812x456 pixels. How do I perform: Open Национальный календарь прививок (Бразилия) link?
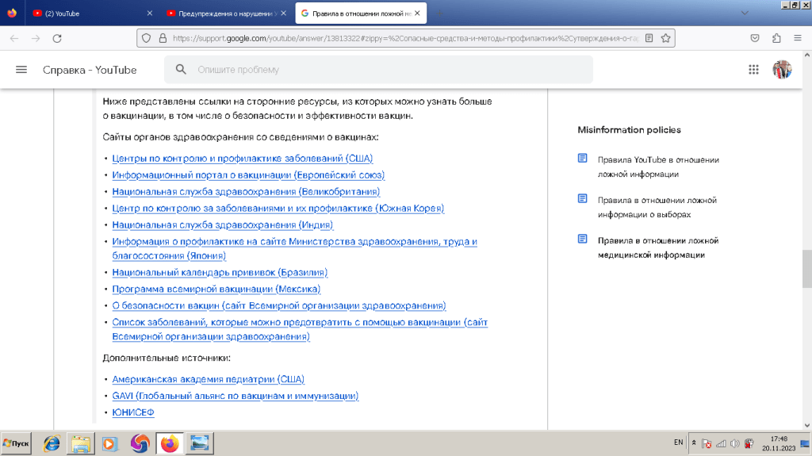tap(220, 272)
